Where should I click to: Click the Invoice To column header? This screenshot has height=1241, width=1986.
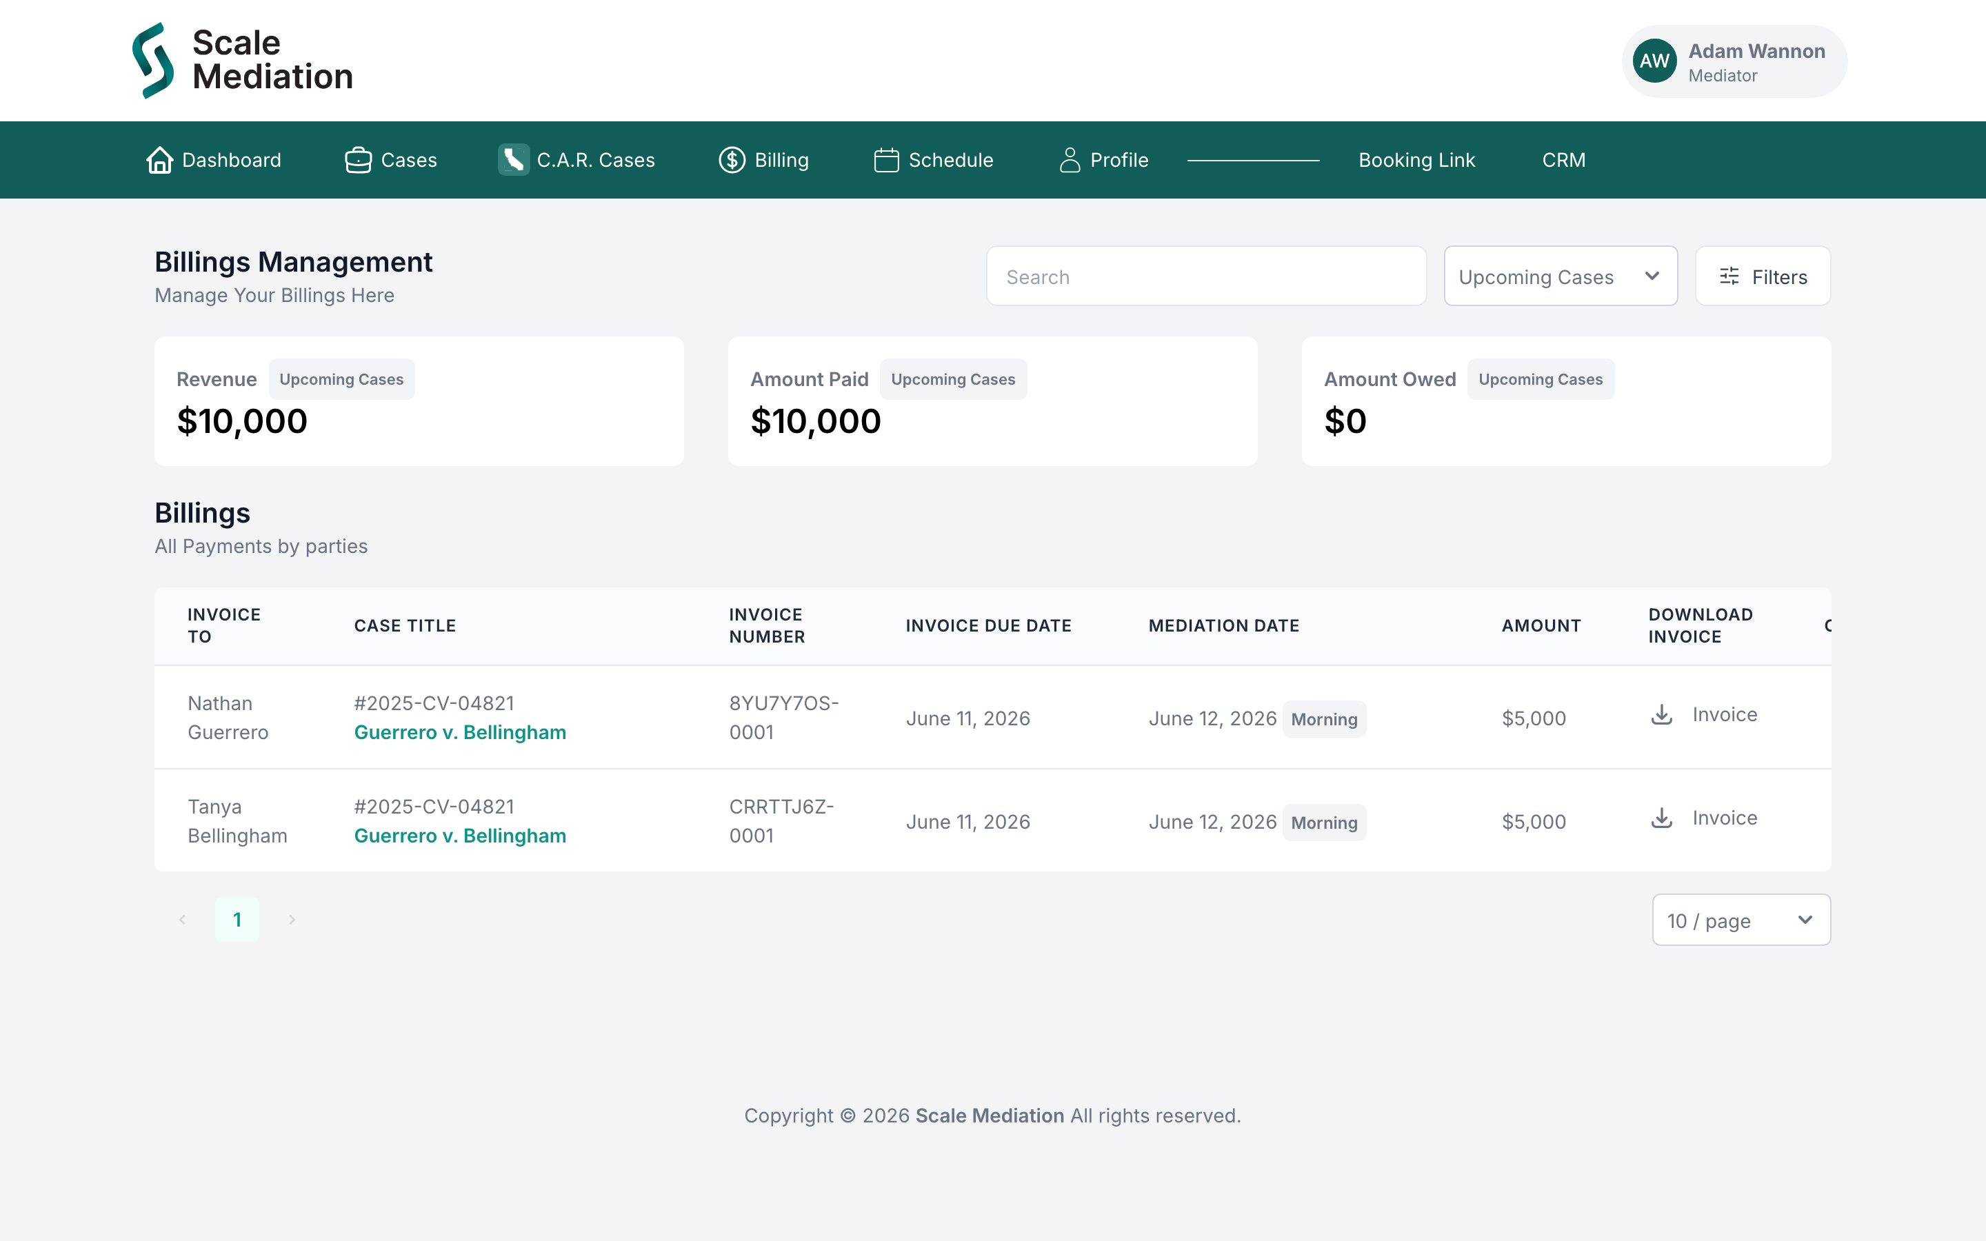coord(224,625)
